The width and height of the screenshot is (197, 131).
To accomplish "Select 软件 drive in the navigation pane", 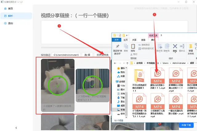I will [x=121, y=114].
